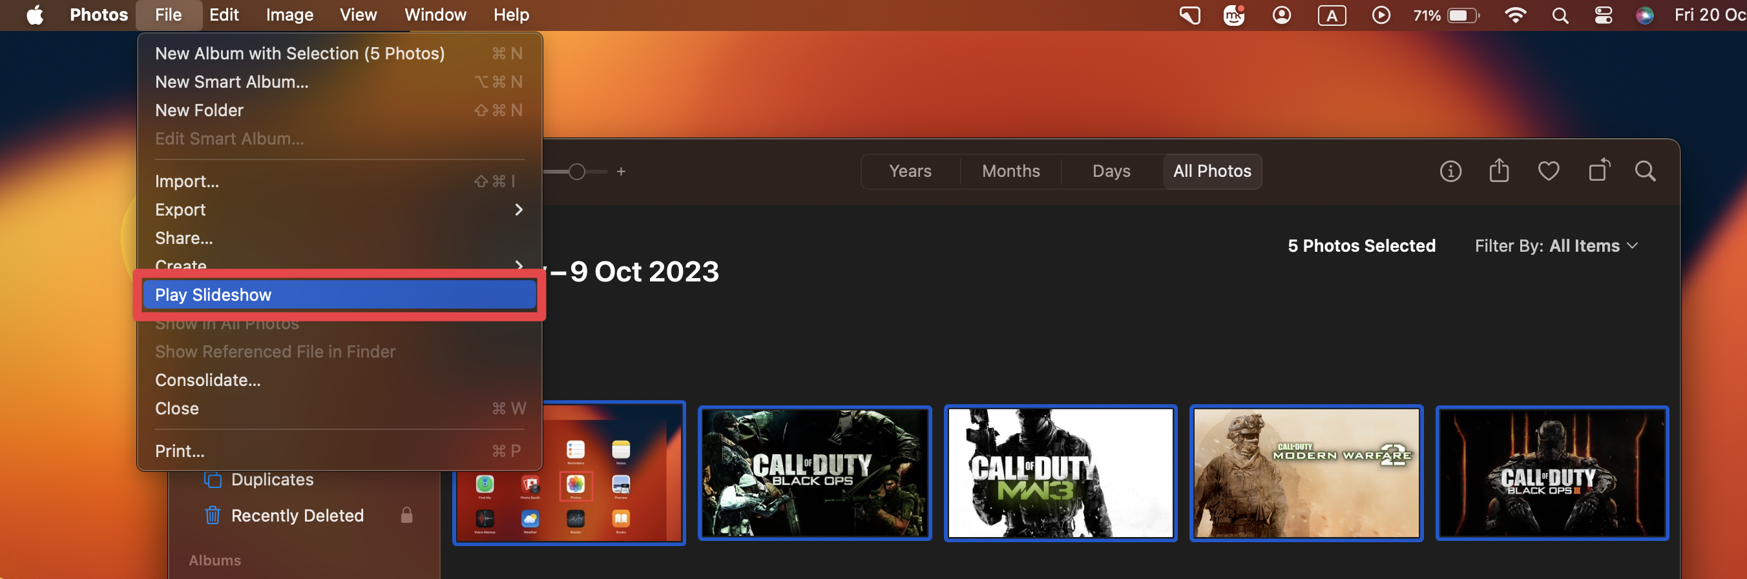
Task: Click the Info button in the Photos toolbar
Action: point(1450,171)
